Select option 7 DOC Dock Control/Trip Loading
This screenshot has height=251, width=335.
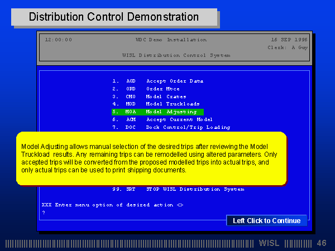click(171, 127)
